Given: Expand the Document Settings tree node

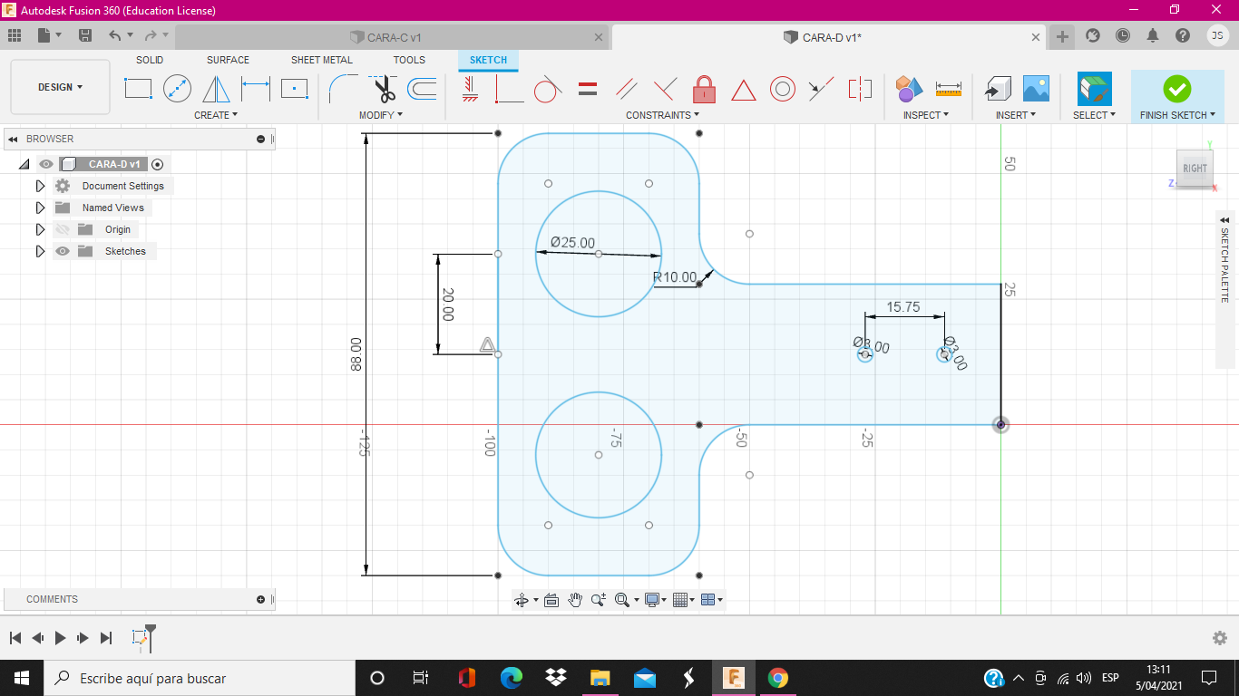Looking at the screenshot, I should click(x=40, y=186).
